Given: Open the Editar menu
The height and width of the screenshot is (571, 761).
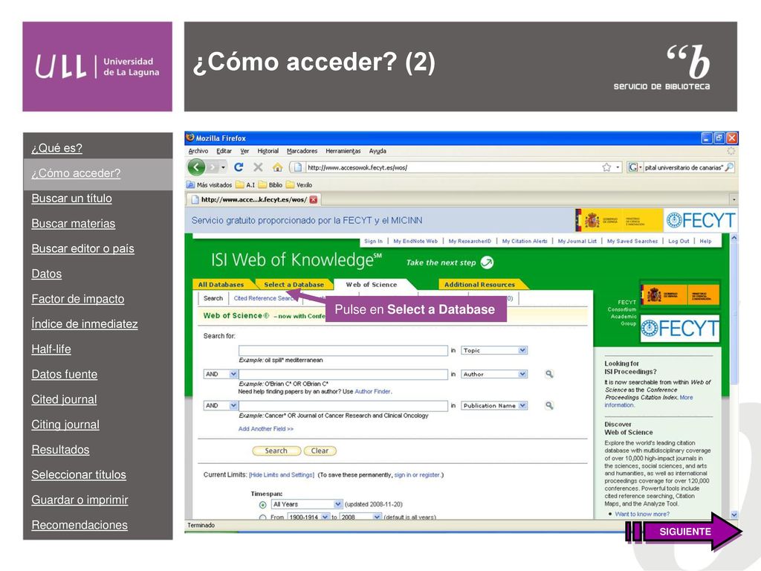Looking at the screenshot, I should (x=224, y=151).
